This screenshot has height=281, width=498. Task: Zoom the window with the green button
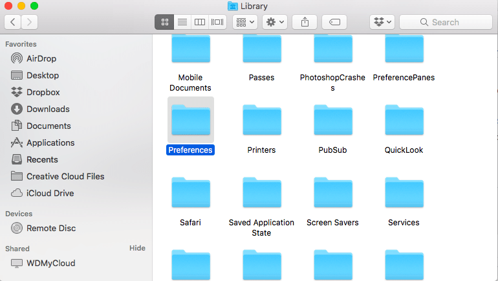[x=34, y=6]
